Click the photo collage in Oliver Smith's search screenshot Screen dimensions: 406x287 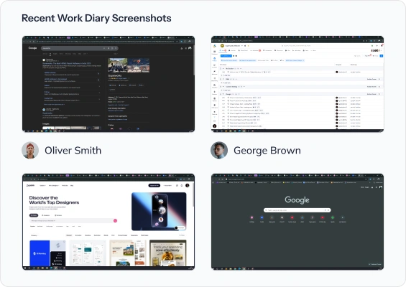[129, 65]
